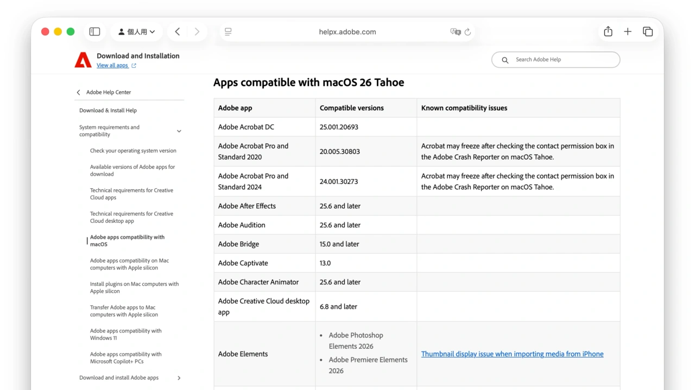Open Check your operating system version page
Screen dimensions: 695x390
coord(133,150)
